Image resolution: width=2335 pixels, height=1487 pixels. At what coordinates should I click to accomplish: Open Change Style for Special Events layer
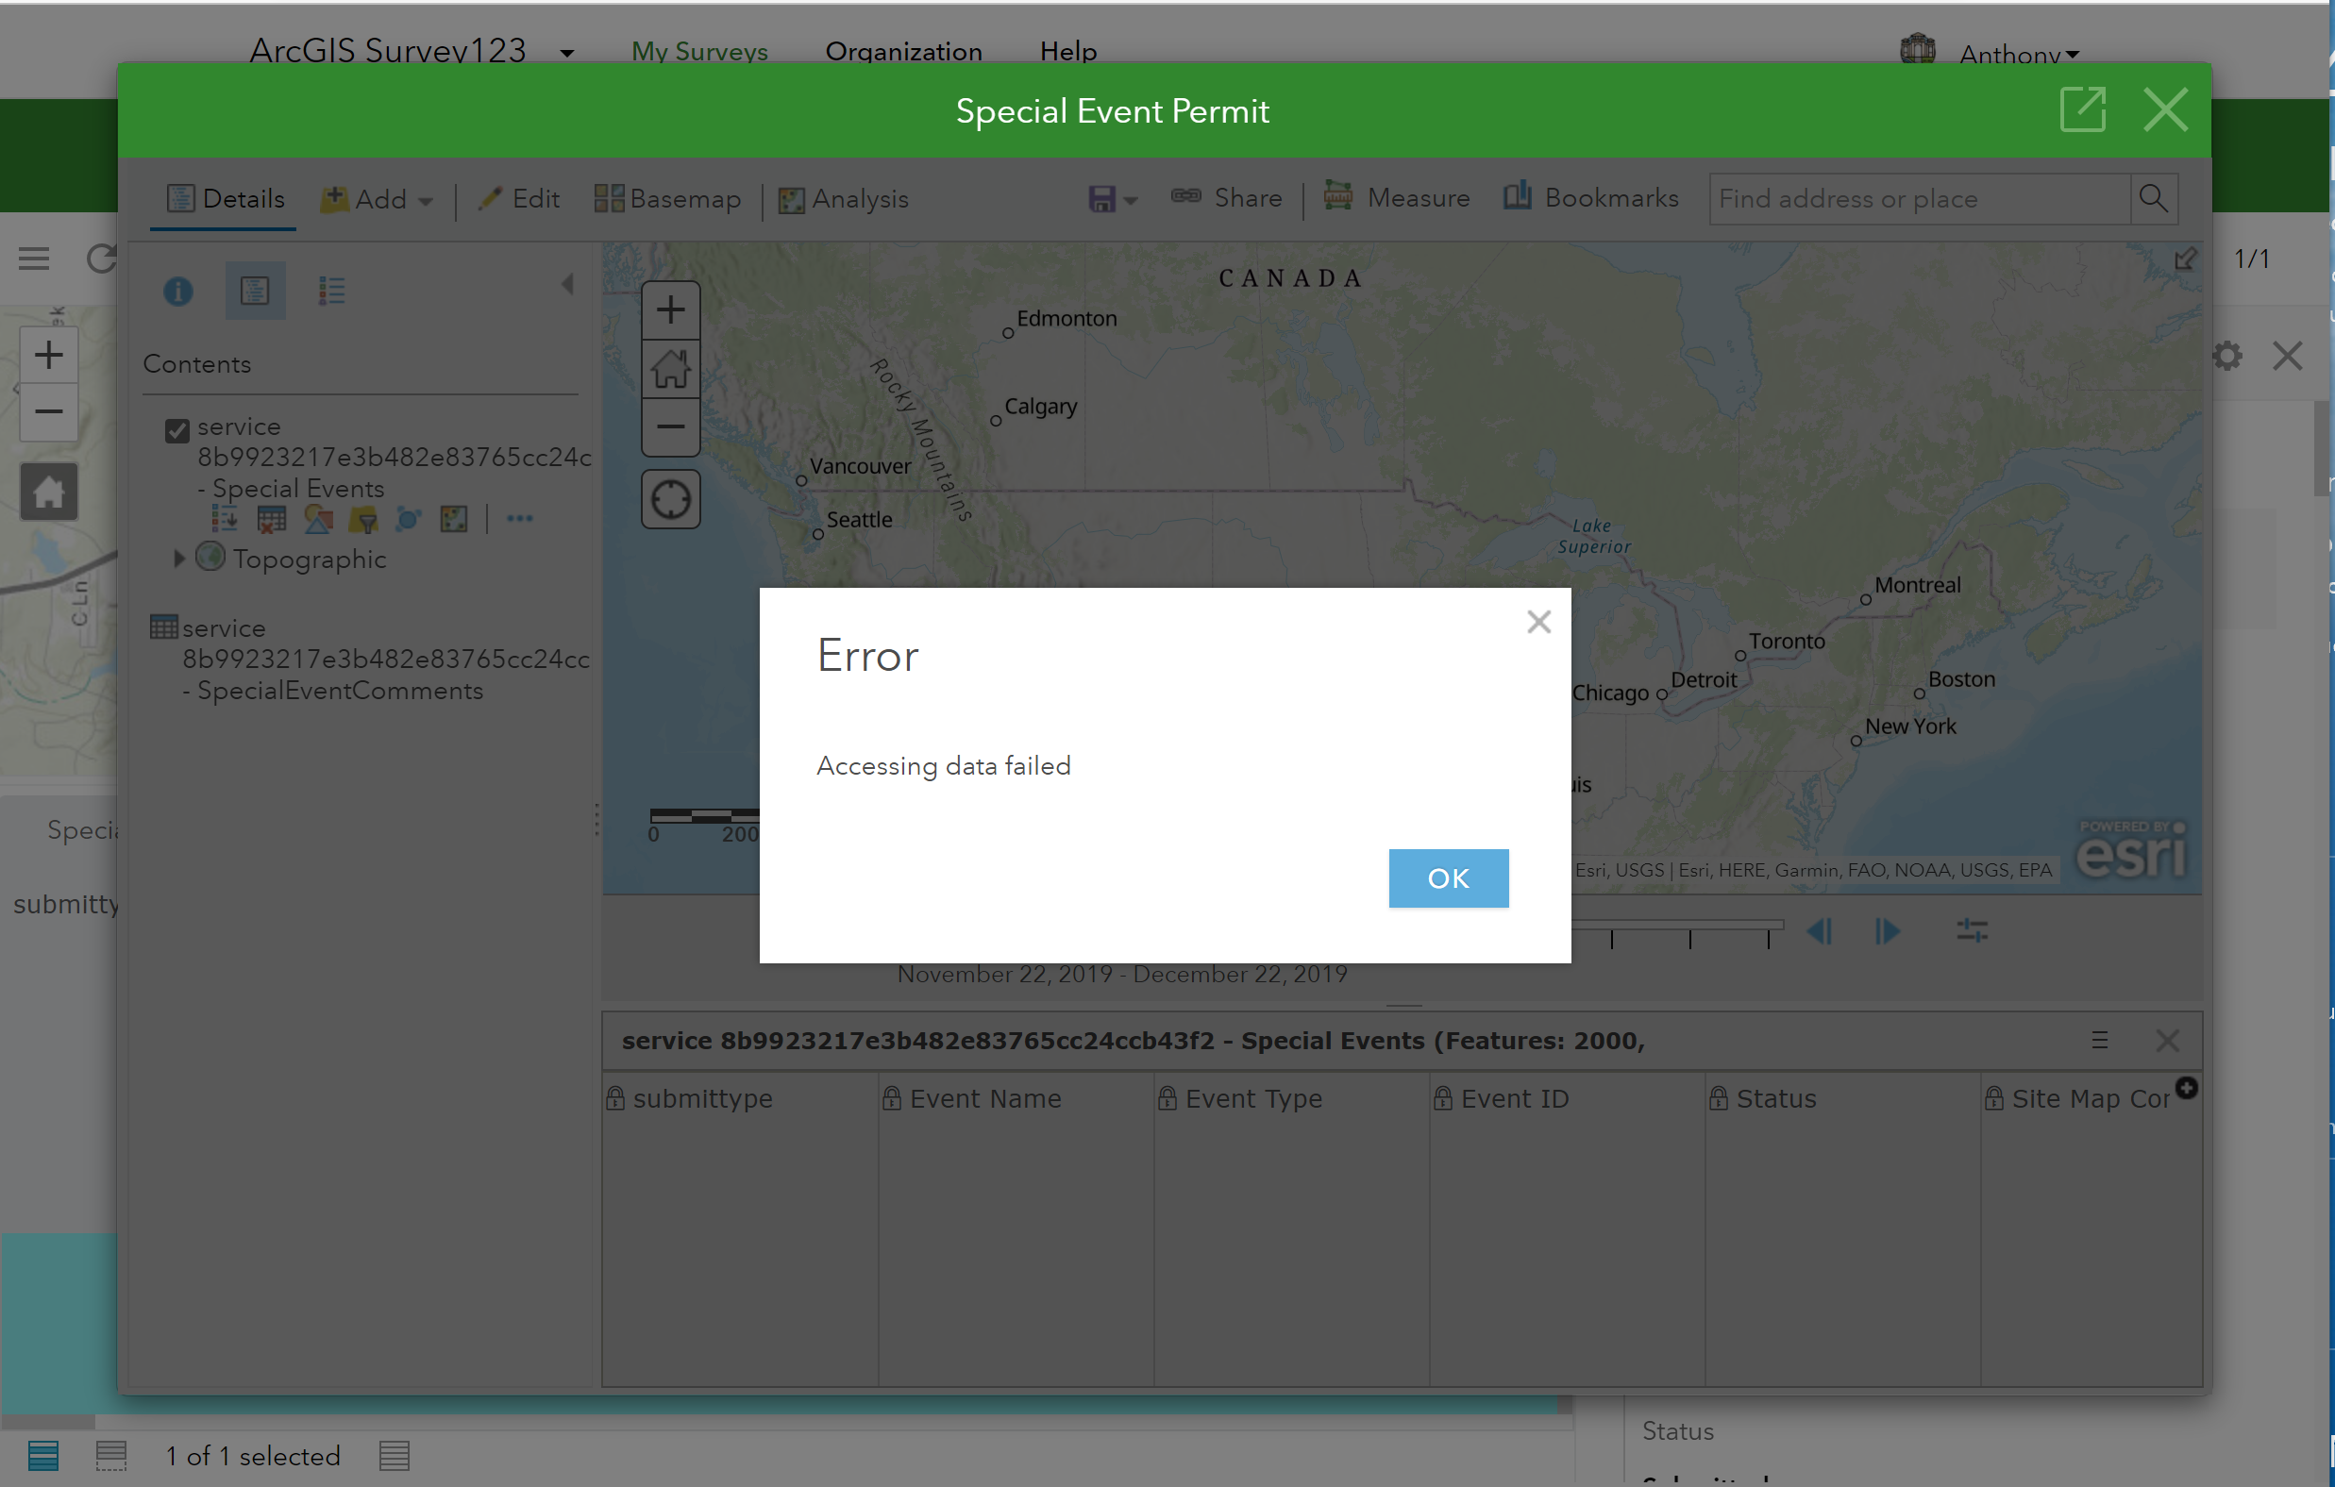tap(318, 520)
